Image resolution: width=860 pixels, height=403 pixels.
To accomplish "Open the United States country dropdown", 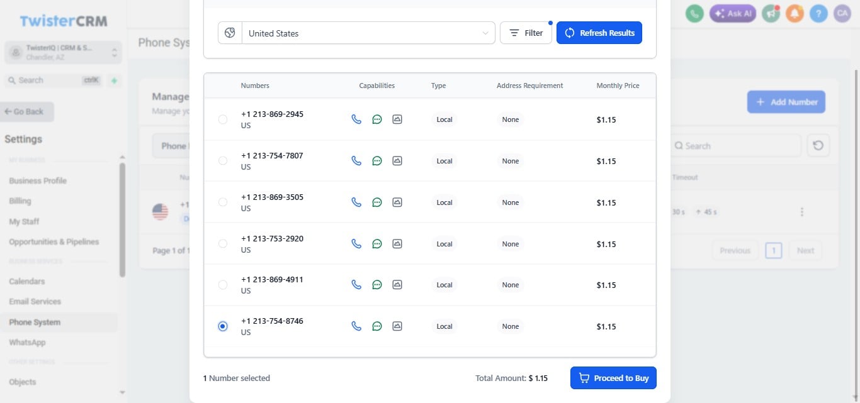I will click(356, 33).
